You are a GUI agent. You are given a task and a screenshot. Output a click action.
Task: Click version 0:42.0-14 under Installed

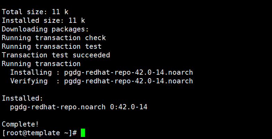coord(129,107)
